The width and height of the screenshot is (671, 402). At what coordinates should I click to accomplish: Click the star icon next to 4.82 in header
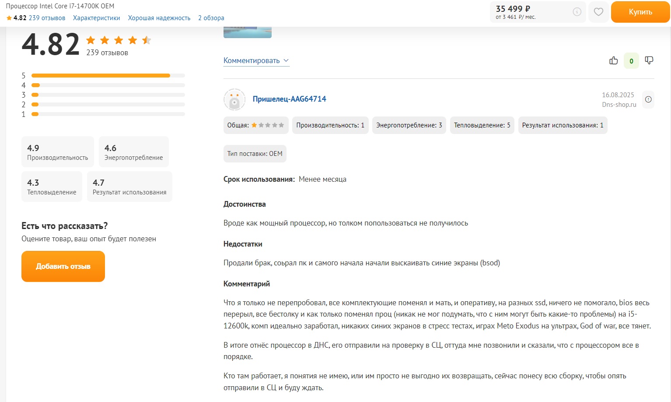9,18
